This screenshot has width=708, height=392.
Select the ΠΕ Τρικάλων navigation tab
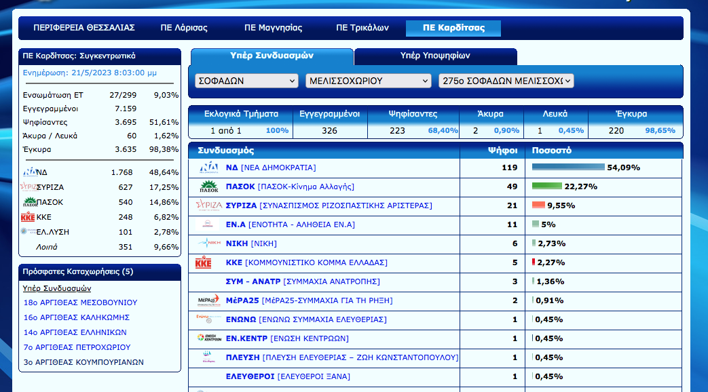pos(362,28)
